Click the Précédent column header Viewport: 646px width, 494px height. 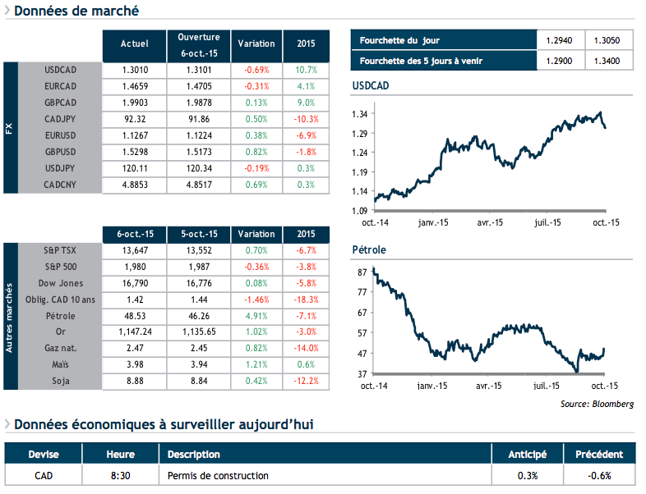point(598,454)
